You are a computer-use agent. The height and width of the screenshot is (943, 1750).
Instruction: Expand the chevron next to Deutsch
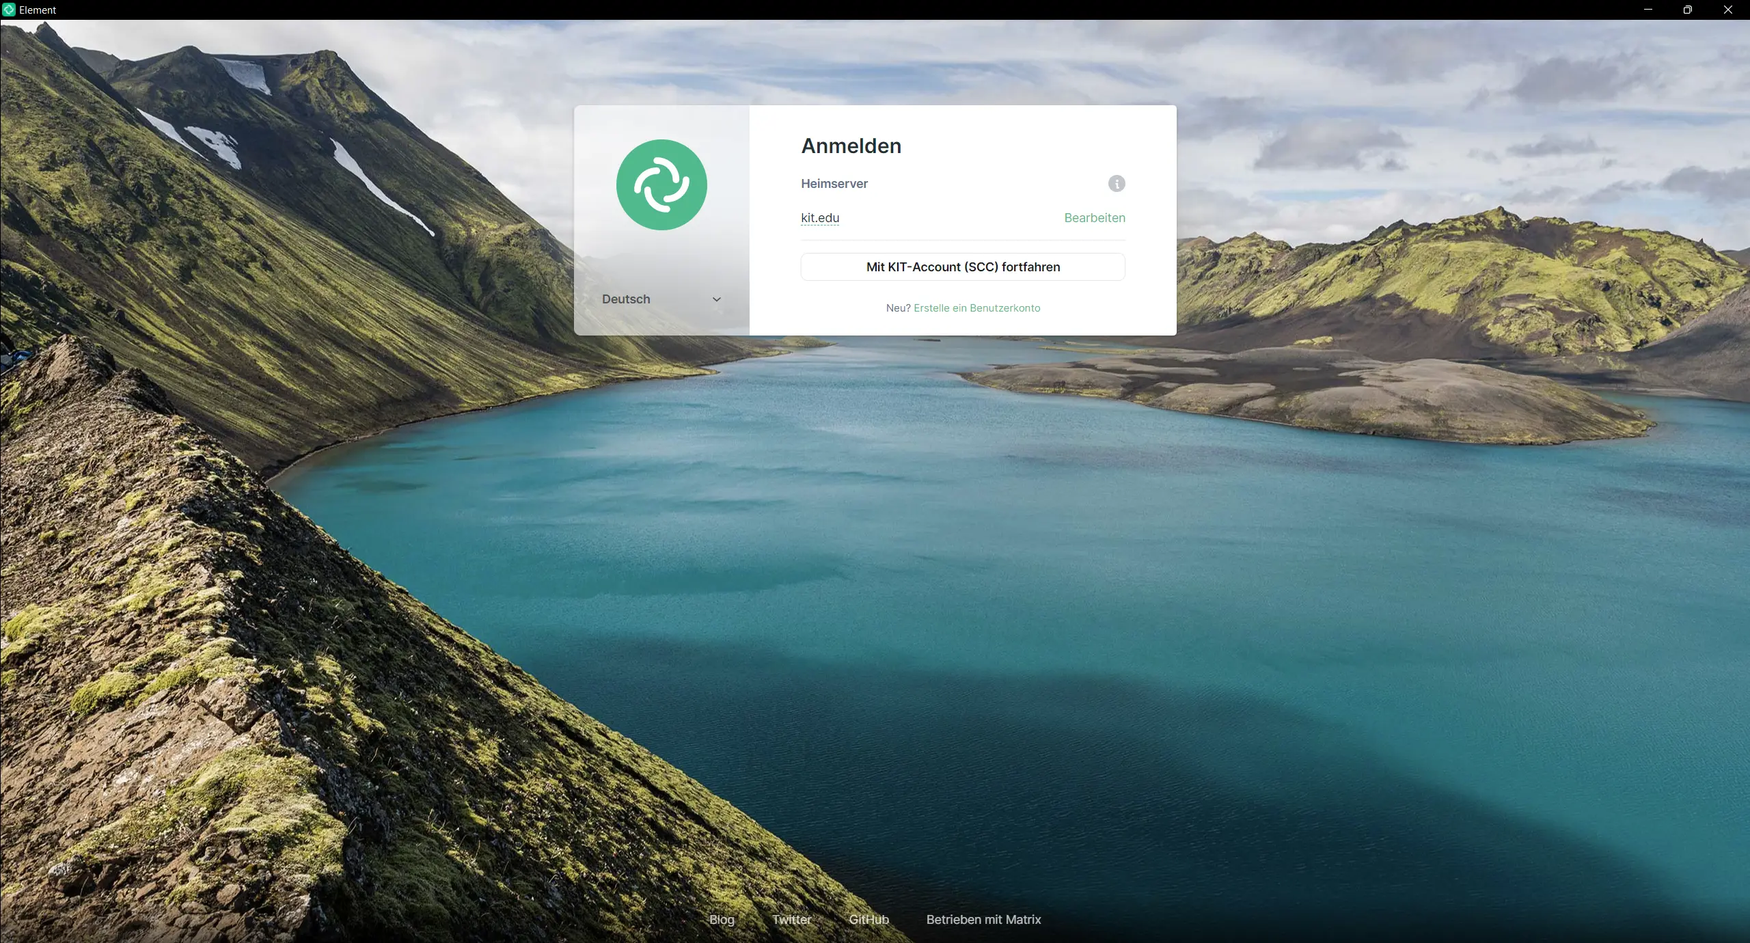[x=716, y=299]
